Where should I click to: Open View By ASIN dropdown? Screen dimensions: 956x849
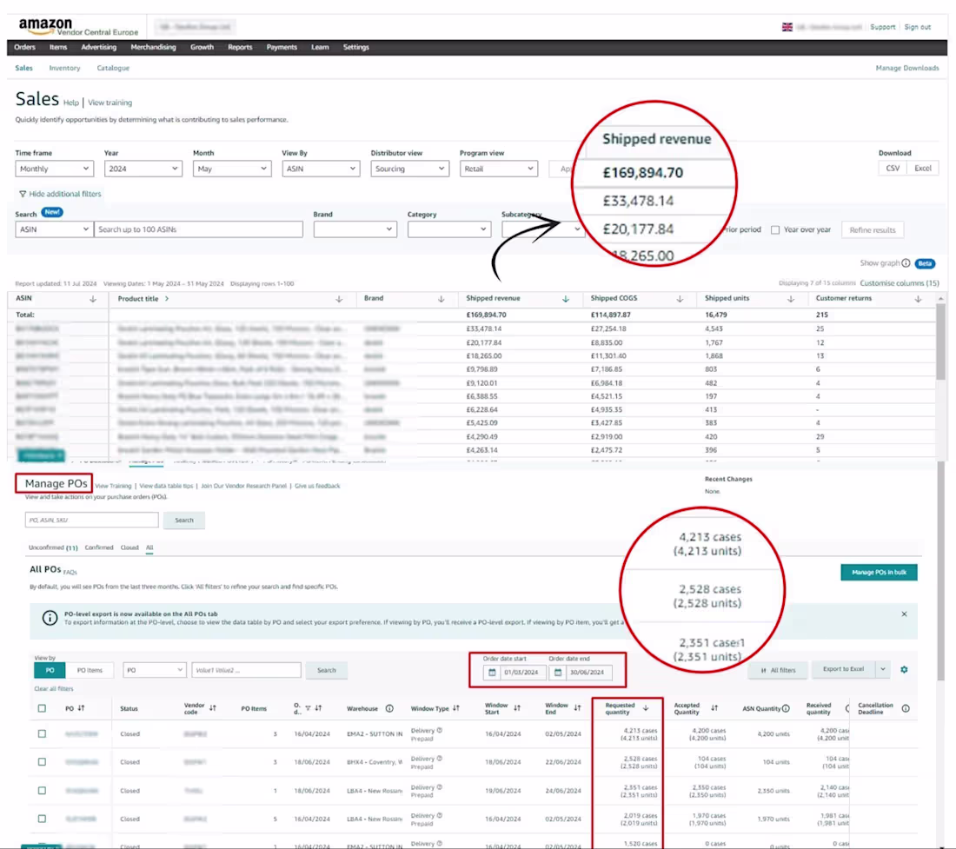point(321,169)
